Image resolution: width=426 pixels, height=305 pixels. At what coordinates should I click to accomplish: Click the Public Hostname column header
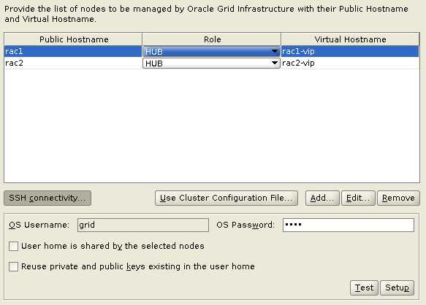(x=74, y=39)
